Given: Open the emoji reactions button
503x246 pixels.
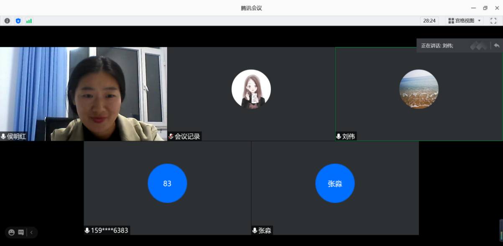Looking at the screenshot, I should point(11,233).
